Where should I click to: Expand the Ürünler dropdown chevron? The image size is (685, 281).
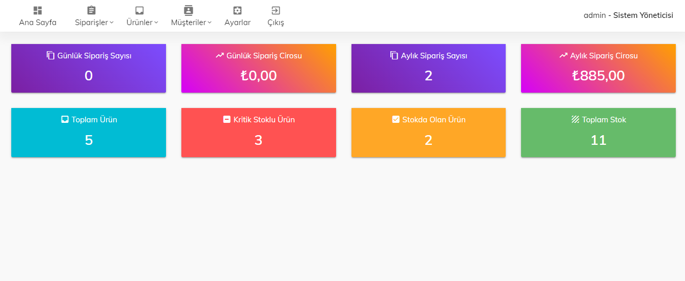coord(156,23)
